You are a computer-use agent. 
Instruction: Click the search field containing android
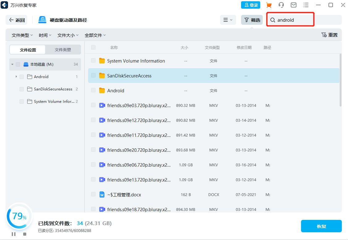(294, 20)
